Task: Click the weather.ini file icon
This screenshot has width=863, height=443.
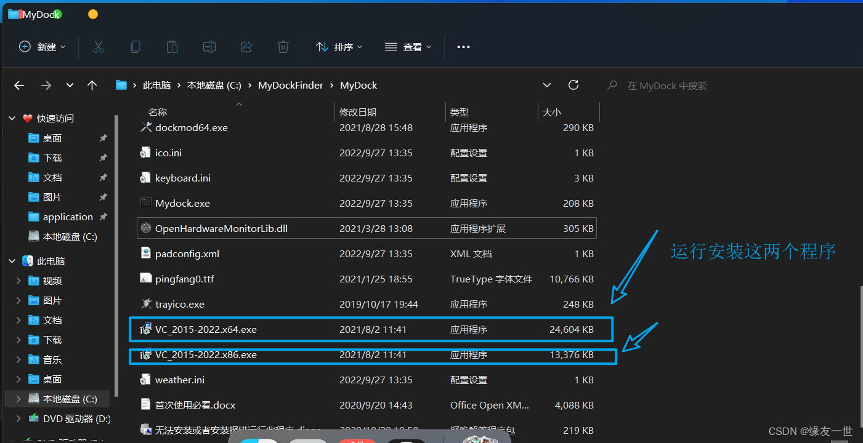Action: click(146, 380)
